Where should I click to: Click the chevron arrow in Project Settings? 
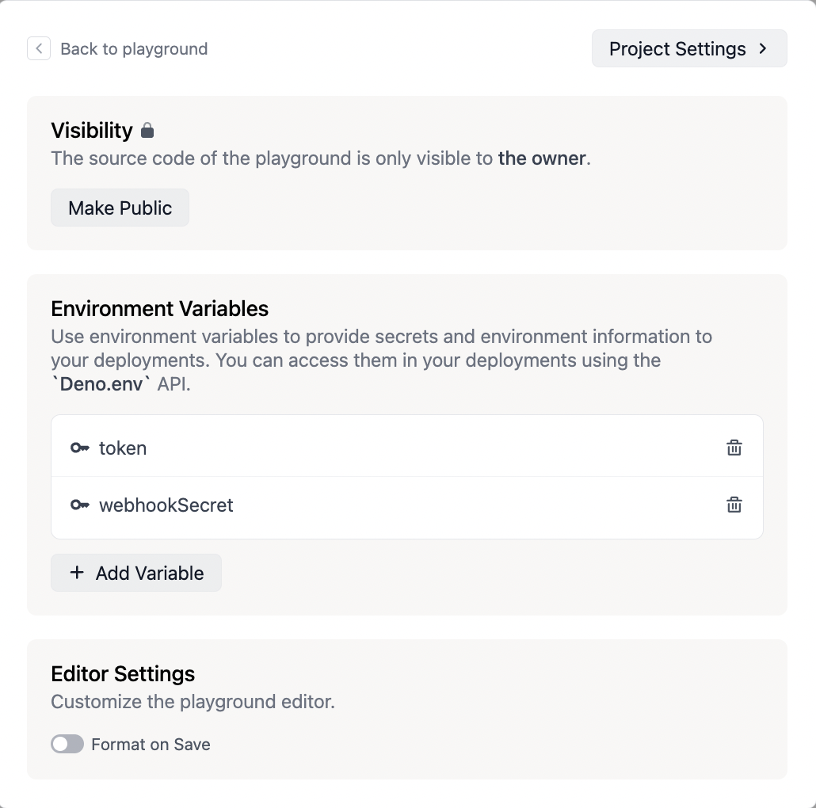point(763,48)
